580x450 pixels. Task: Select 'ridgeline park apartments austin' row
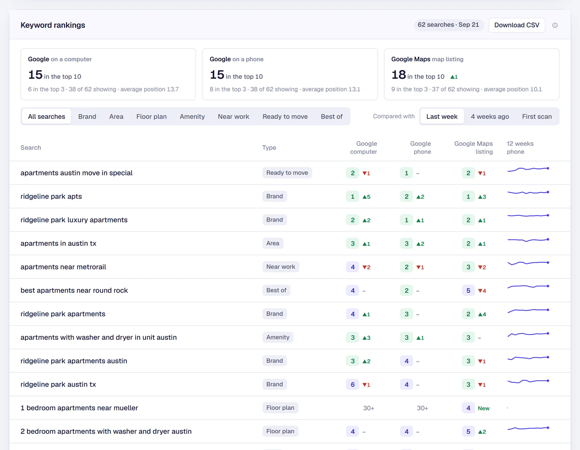[290, 361]
